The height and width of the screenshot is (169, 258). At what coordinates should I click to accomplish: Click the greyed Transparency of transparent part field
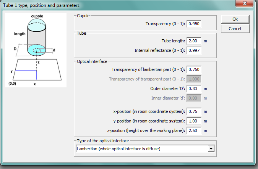coord(194,79)
